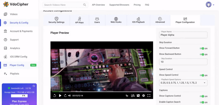219x105 pixels.
Task: Click the rewind skip-backward icon in player
Action: tap(54, 95)
